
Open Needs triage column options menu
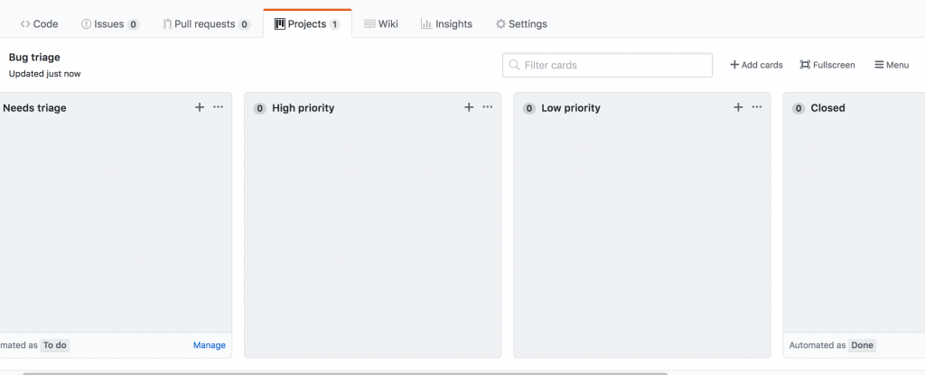[x=219, y=107]
